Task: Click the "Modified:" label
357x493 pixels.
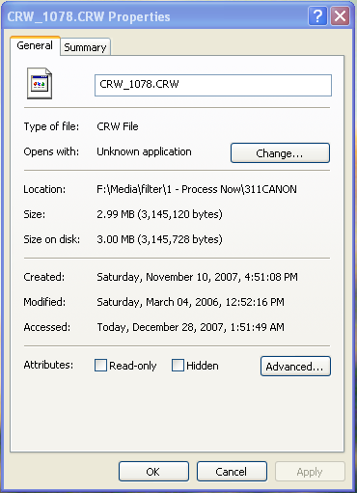Action: (x=44, y=302)
